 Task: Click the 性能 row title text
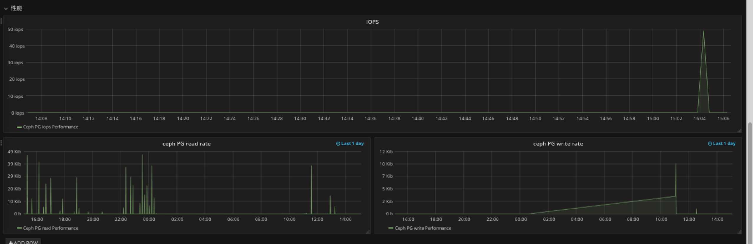click(17, 8)
